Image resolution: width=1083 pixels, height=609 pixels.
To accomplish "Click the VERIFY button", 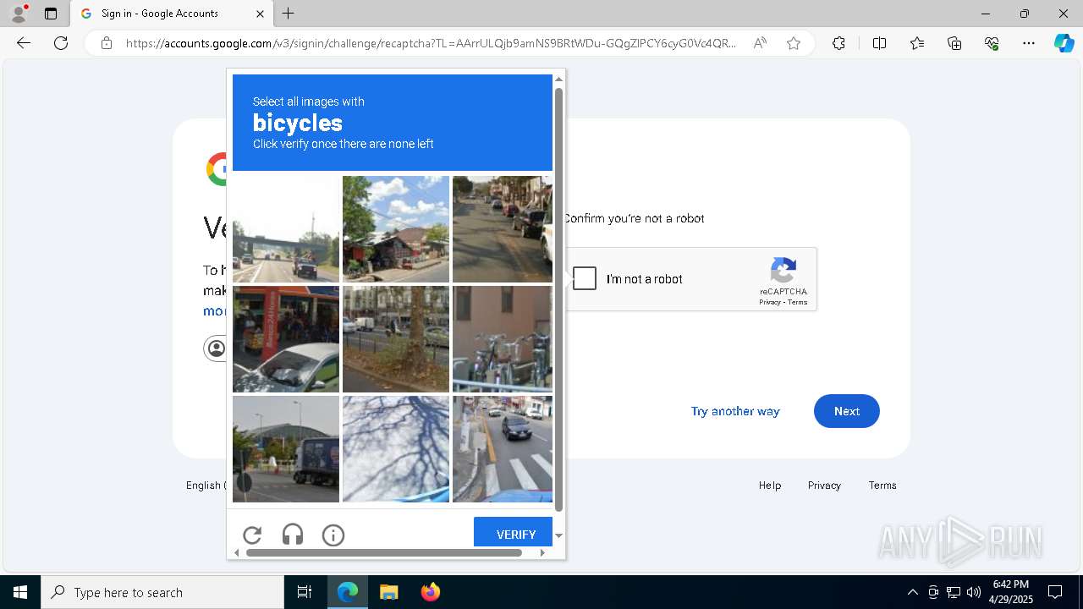I will pyautogui.click(x=513, y=533).
